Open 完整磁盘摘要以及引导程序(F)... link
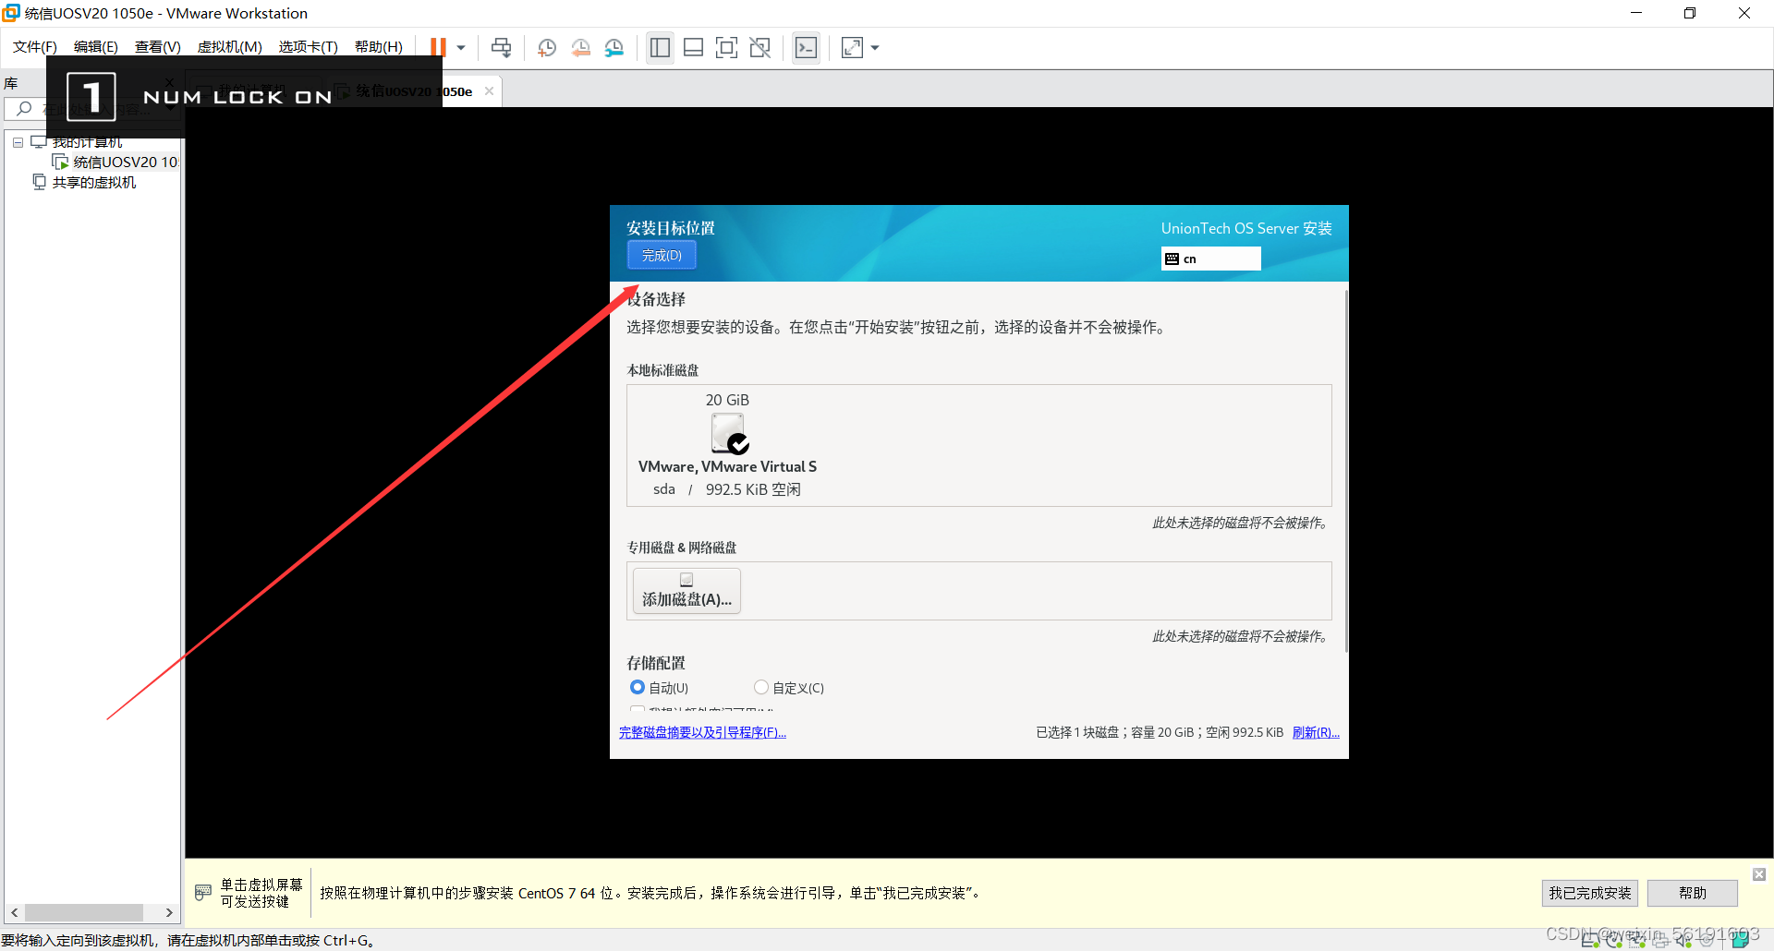Viewport: 1774px width, 951px height. click(x=702, y=732)
